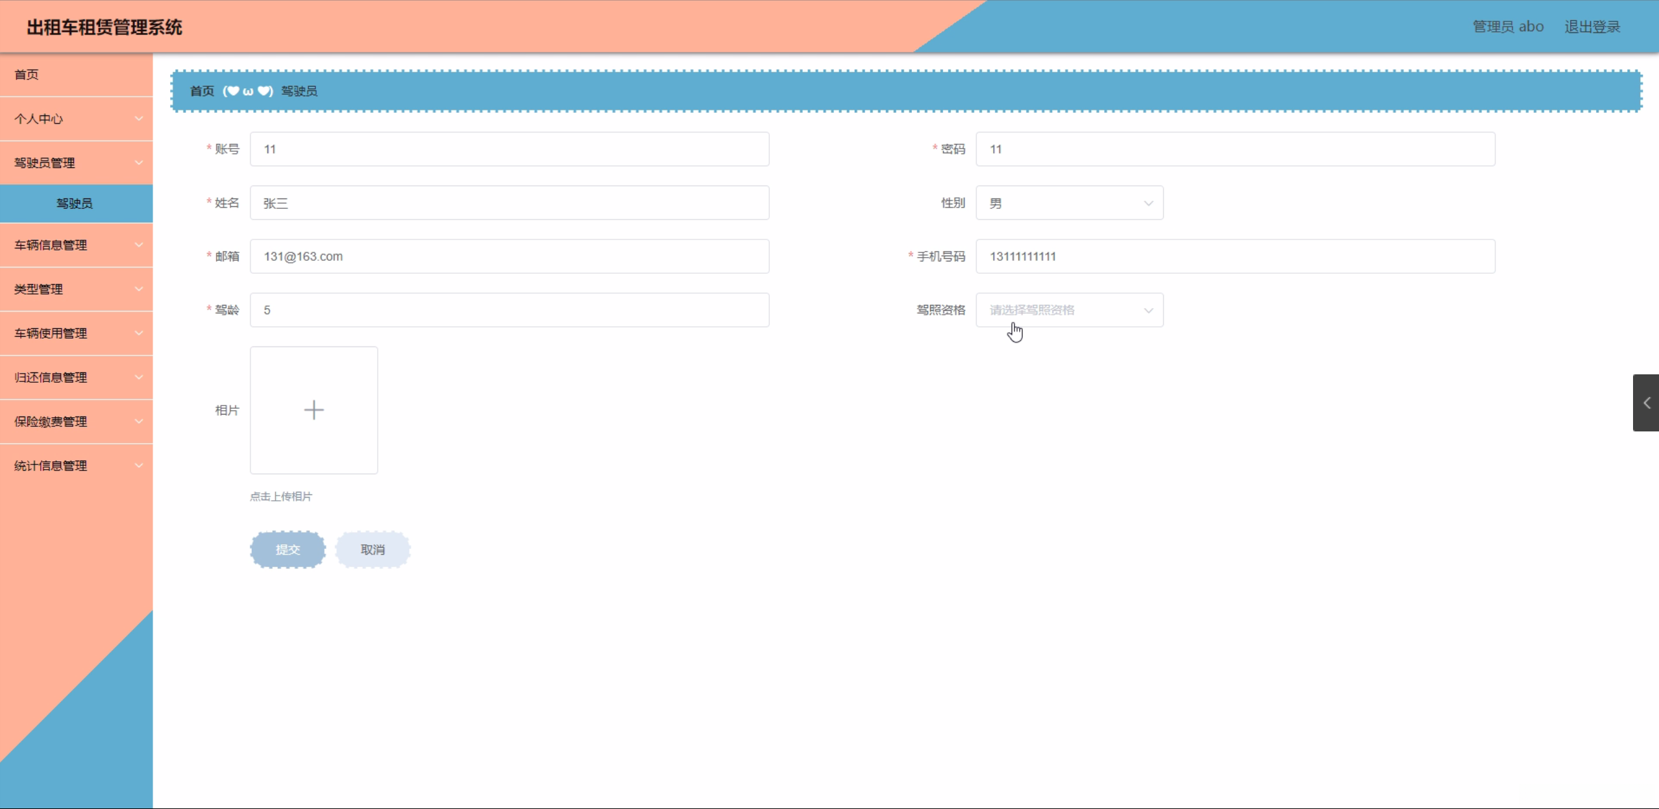Edit the 手机号码 phone number field
Screen dimensions: 1659x809
[x=1235, y=256]
